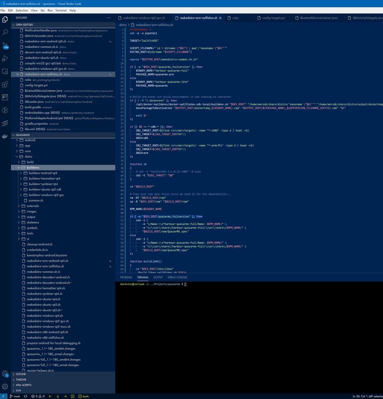
Task: Open the Terminal menu
Action: pyautogui.click(x=61, y=10)
